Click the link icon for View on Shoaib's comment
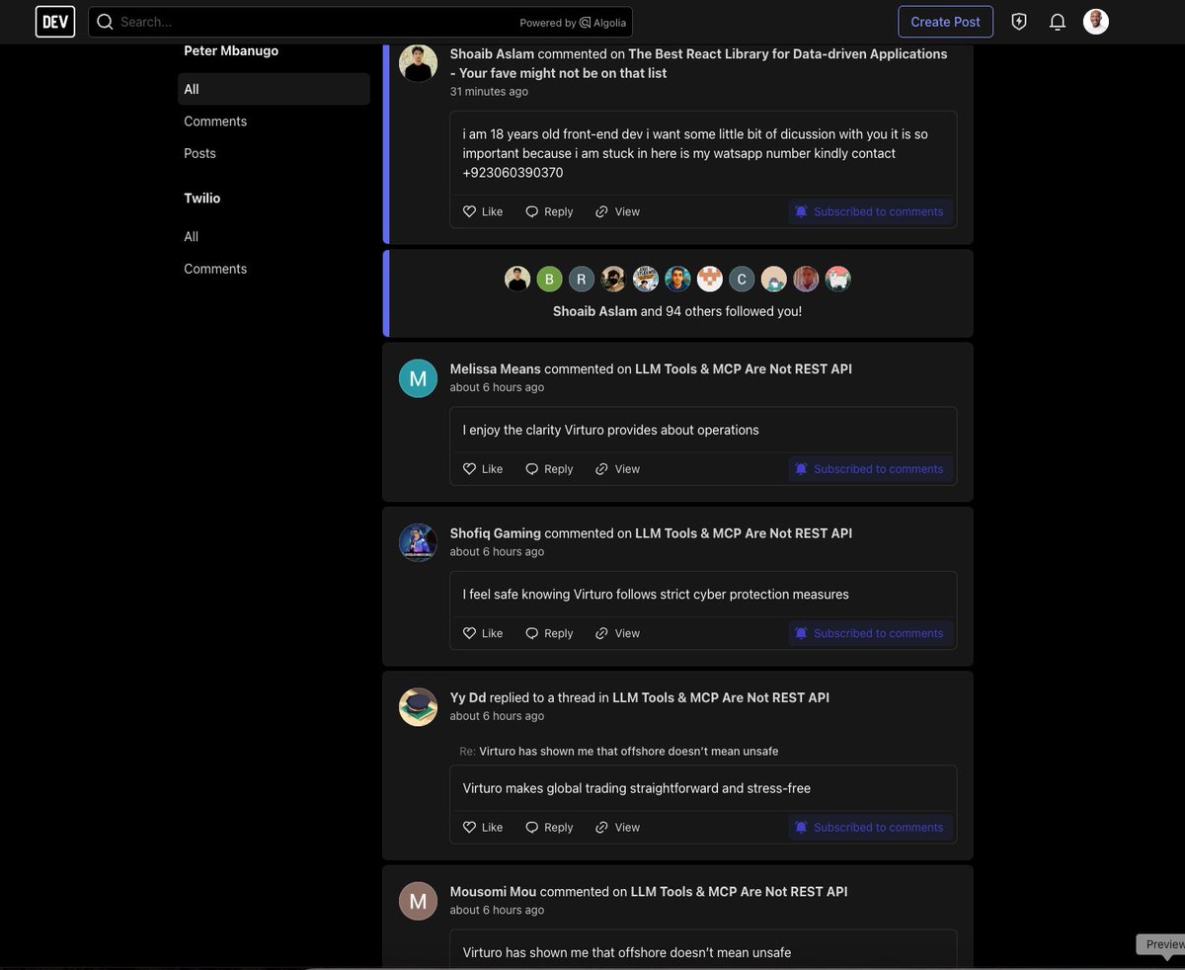The image size is (1185, 970). point(601,211)
